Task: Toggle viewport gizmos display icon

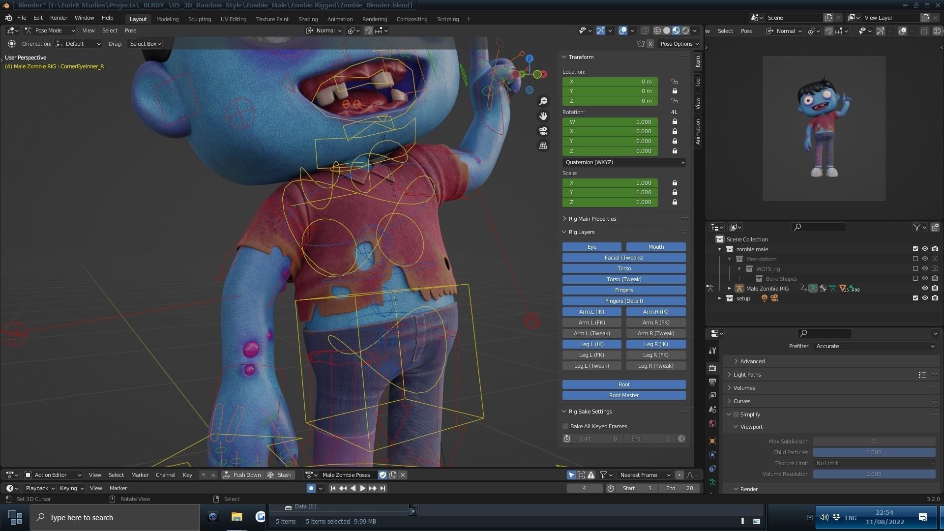Action: pos(601,30)
